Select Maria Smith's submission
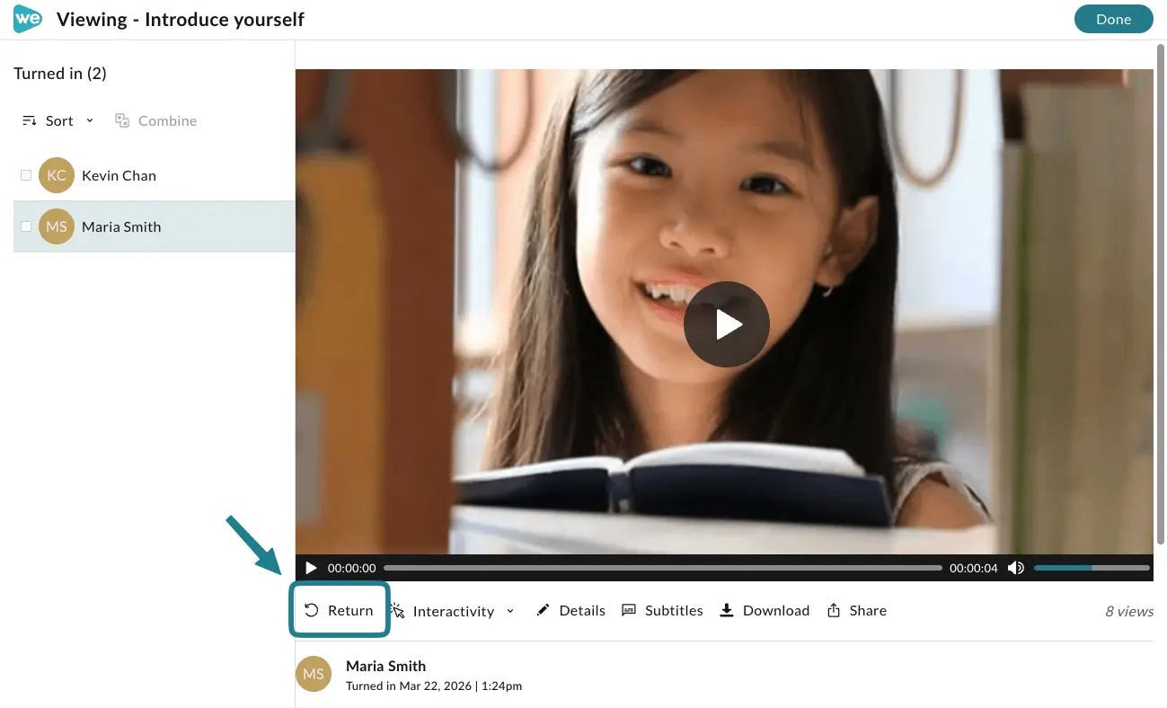Image resolution: width=1167 pixels, height=708 pixels. pyautogui.click(x=154, y=226)
